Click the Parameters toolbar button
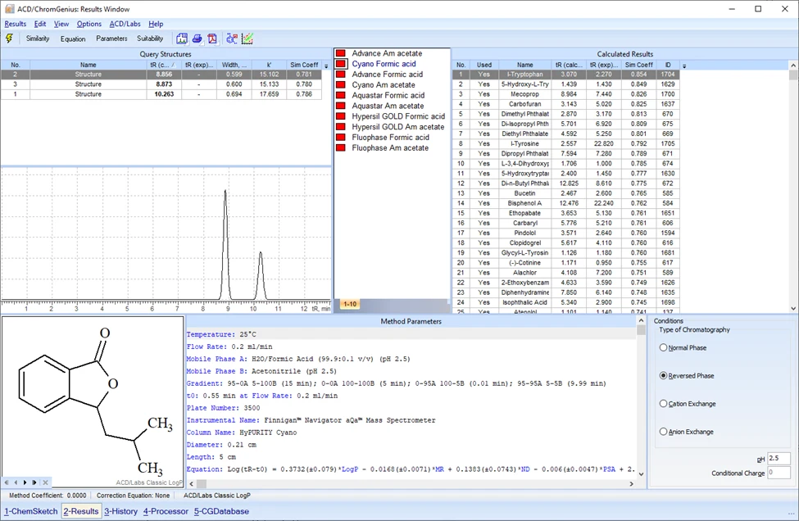Image resolution: width=799 pixels, height=521 pixels. tap(111, 39)
